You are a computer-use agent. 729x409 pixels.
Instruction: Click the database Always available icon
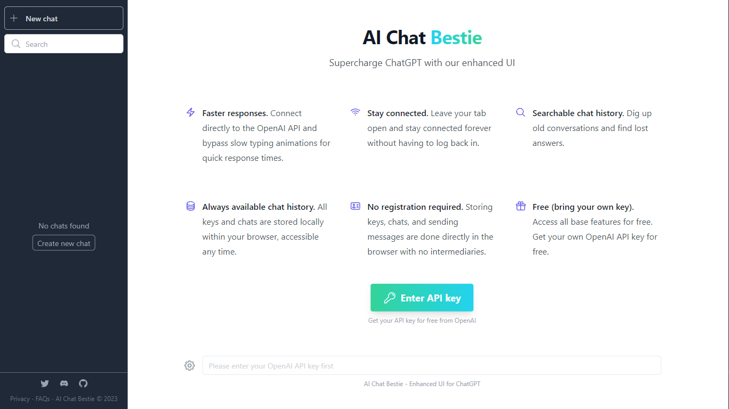(x=191, y=206)
